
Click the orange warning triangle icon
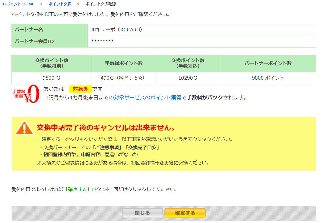[24, 128]
